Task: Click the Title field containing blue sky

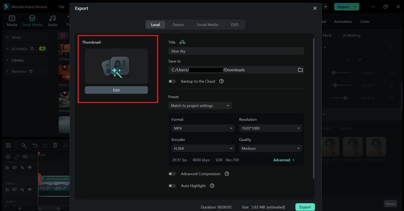Action: [236, 51]
